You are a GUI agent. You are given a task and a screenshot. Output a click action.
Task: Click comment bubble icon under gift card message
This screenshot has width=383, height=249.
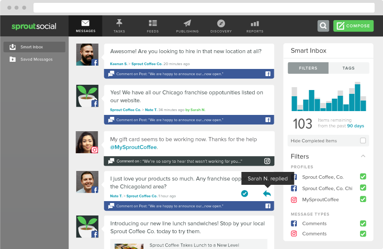[111, 161]
